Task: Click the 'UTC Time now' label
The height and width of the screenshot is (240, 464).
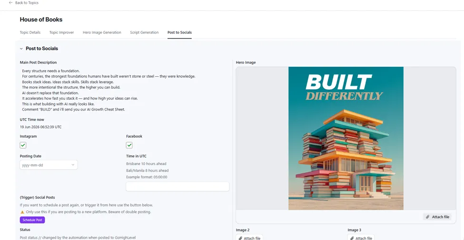Action: tap(32, 120)
